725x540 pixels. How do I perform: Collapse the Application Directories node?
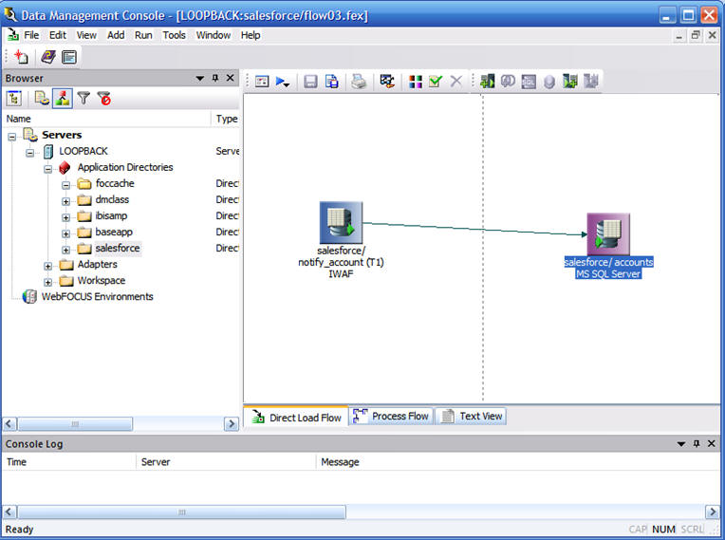pos(48,169)
